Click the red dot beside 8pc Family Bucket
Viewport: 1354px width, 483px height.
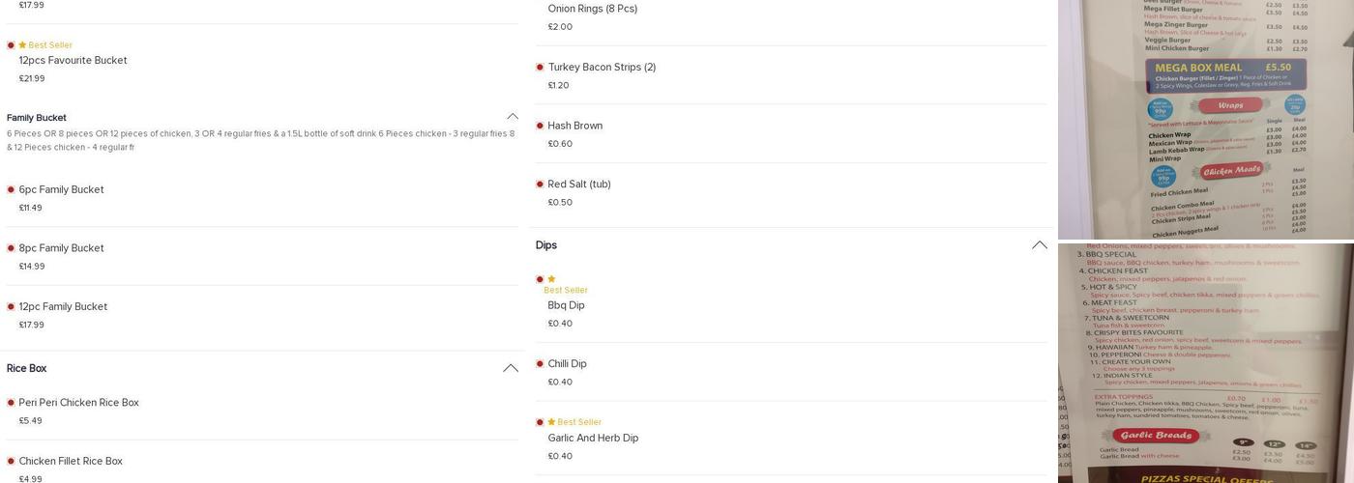click(x=11, y=248)
